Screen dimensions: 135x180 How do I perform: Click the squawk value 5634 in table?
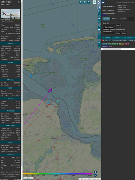click(131, 40)
